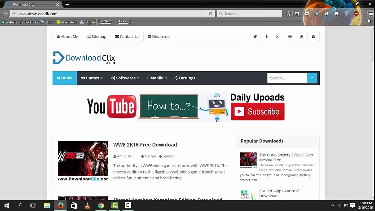Open VLC from the taskbar
Viewport: 375px width, 211px height.
[x=87, y=206]
